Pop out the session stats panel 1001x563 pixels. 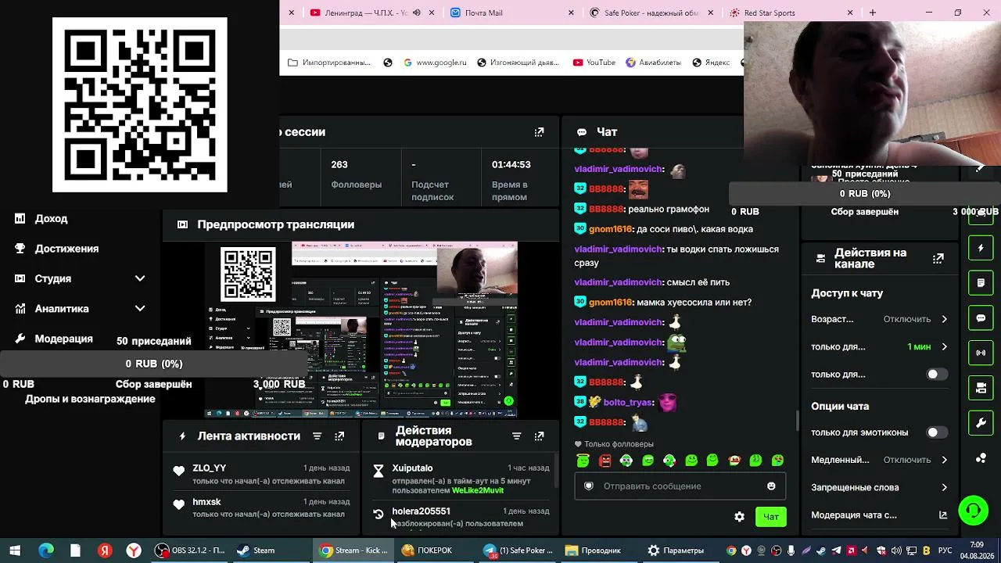539,132
